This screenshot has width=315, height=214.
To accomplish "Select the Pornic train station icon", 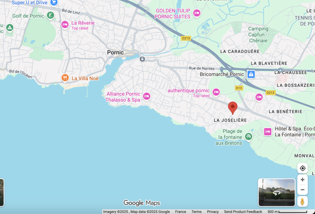I will pyautogui.click(x=142, y=59).
